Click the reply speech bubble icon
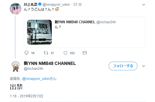Image resolution: width=155 pixels, height=102 pixels. coord(27,53)
